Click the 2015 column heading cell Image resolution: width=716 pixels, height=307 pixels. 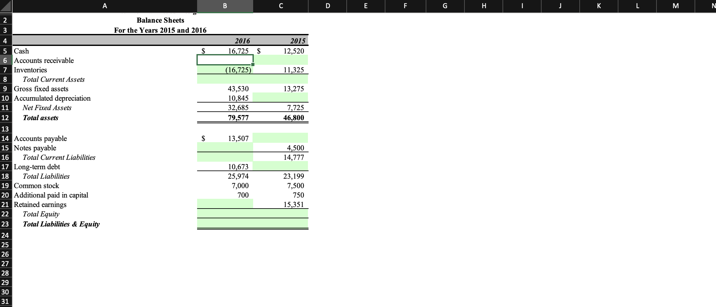(281, 41)
